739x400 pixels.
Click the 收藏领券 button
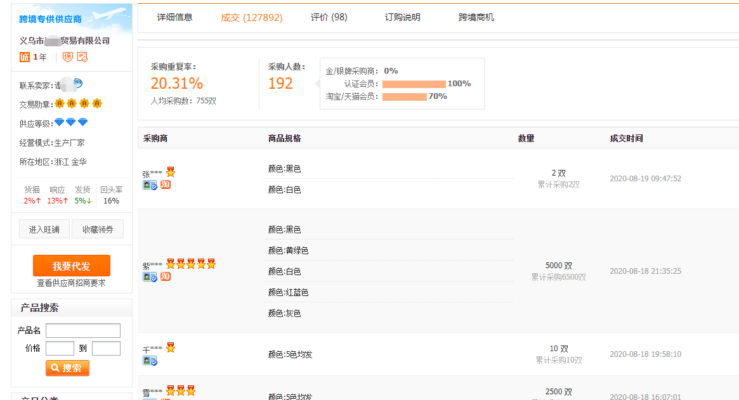[x=97, y=229]
